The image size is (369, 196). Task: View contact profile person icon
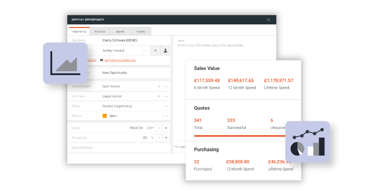165,51
